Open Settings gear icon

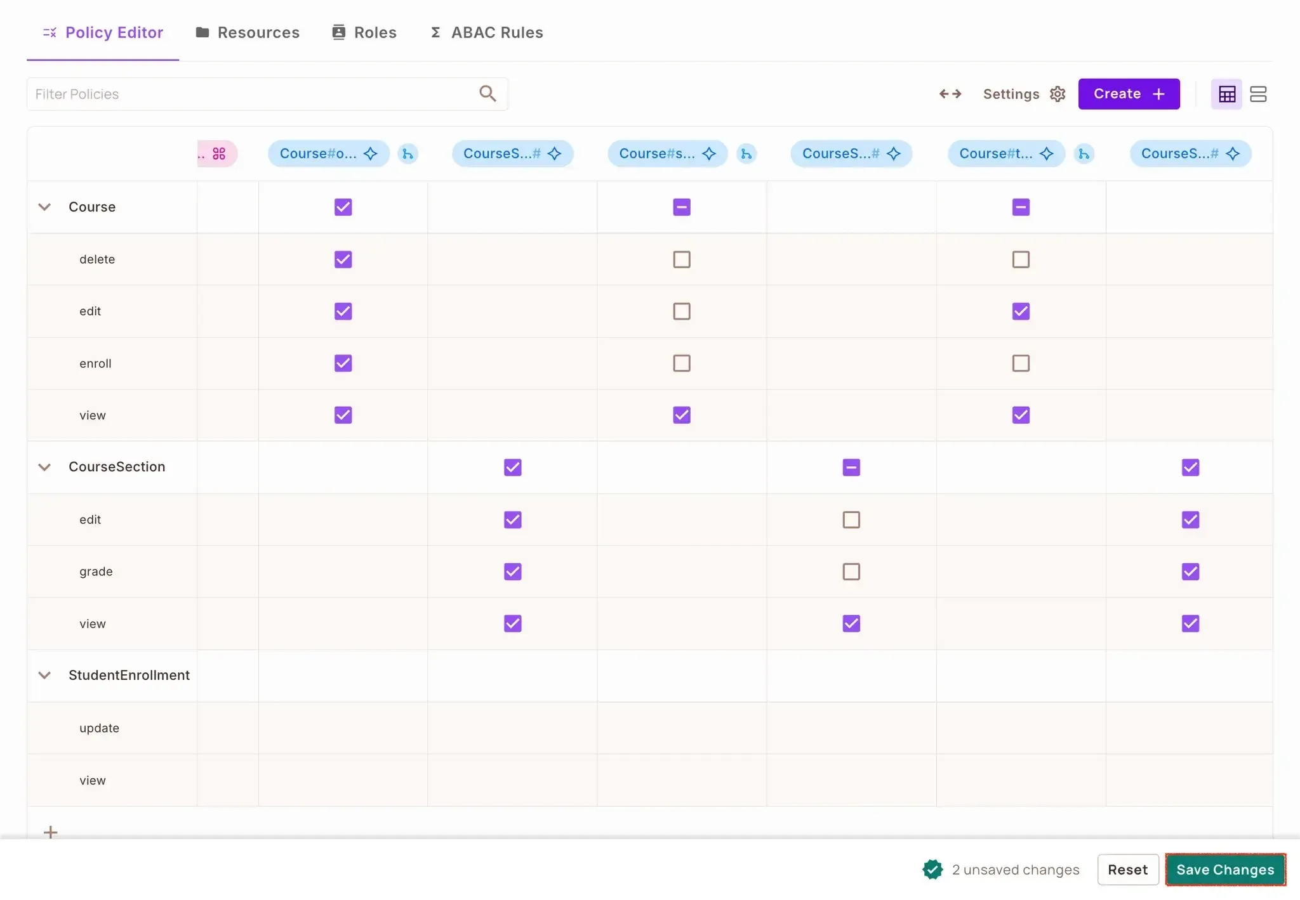pos(1058,94)
